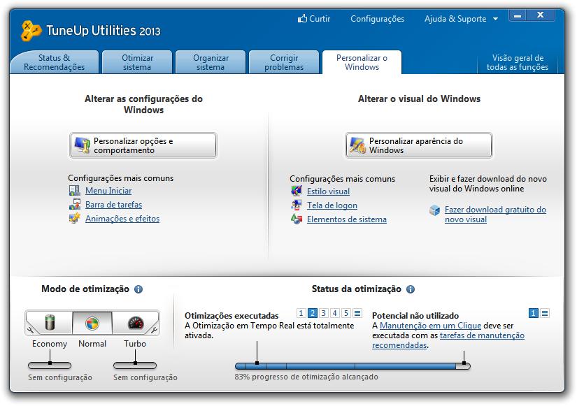Expand the Ajuda & Suporte dropdown arrow
Screen dimensions: 577x406
(495, 19)
